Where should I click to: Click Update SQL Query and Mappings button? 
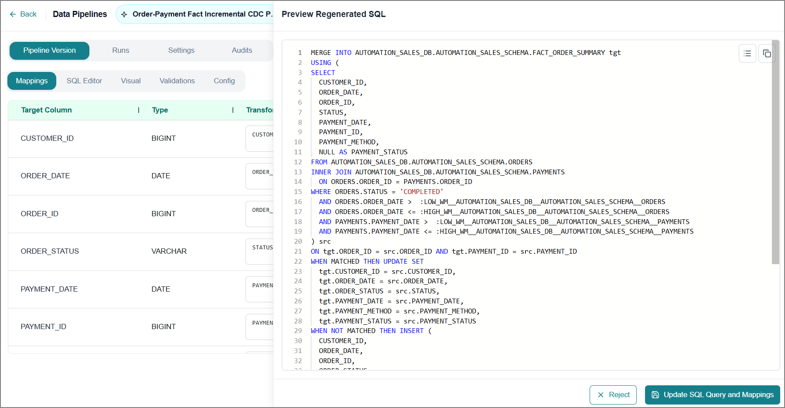[x=712, y=394]
